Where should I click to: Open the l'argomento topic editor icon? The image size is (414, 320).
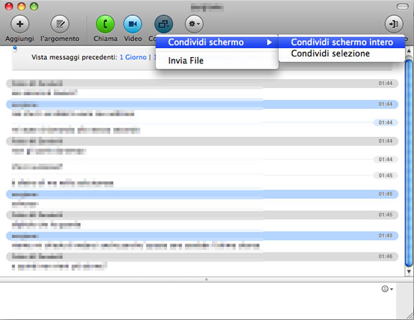tap(59, 24)
